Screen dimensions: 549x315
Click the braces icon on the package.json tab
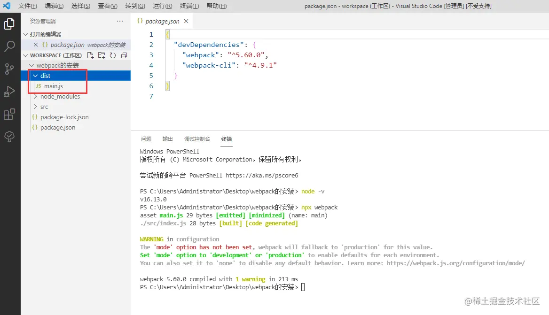click(140, 21)
